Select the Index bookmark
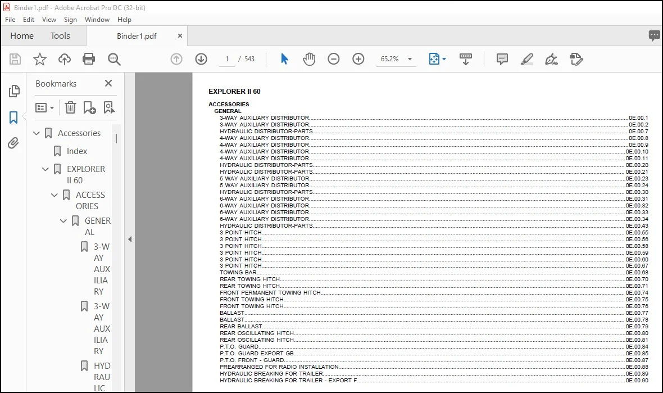This screenshot has width=663, height=393. [x=76, y=151]
